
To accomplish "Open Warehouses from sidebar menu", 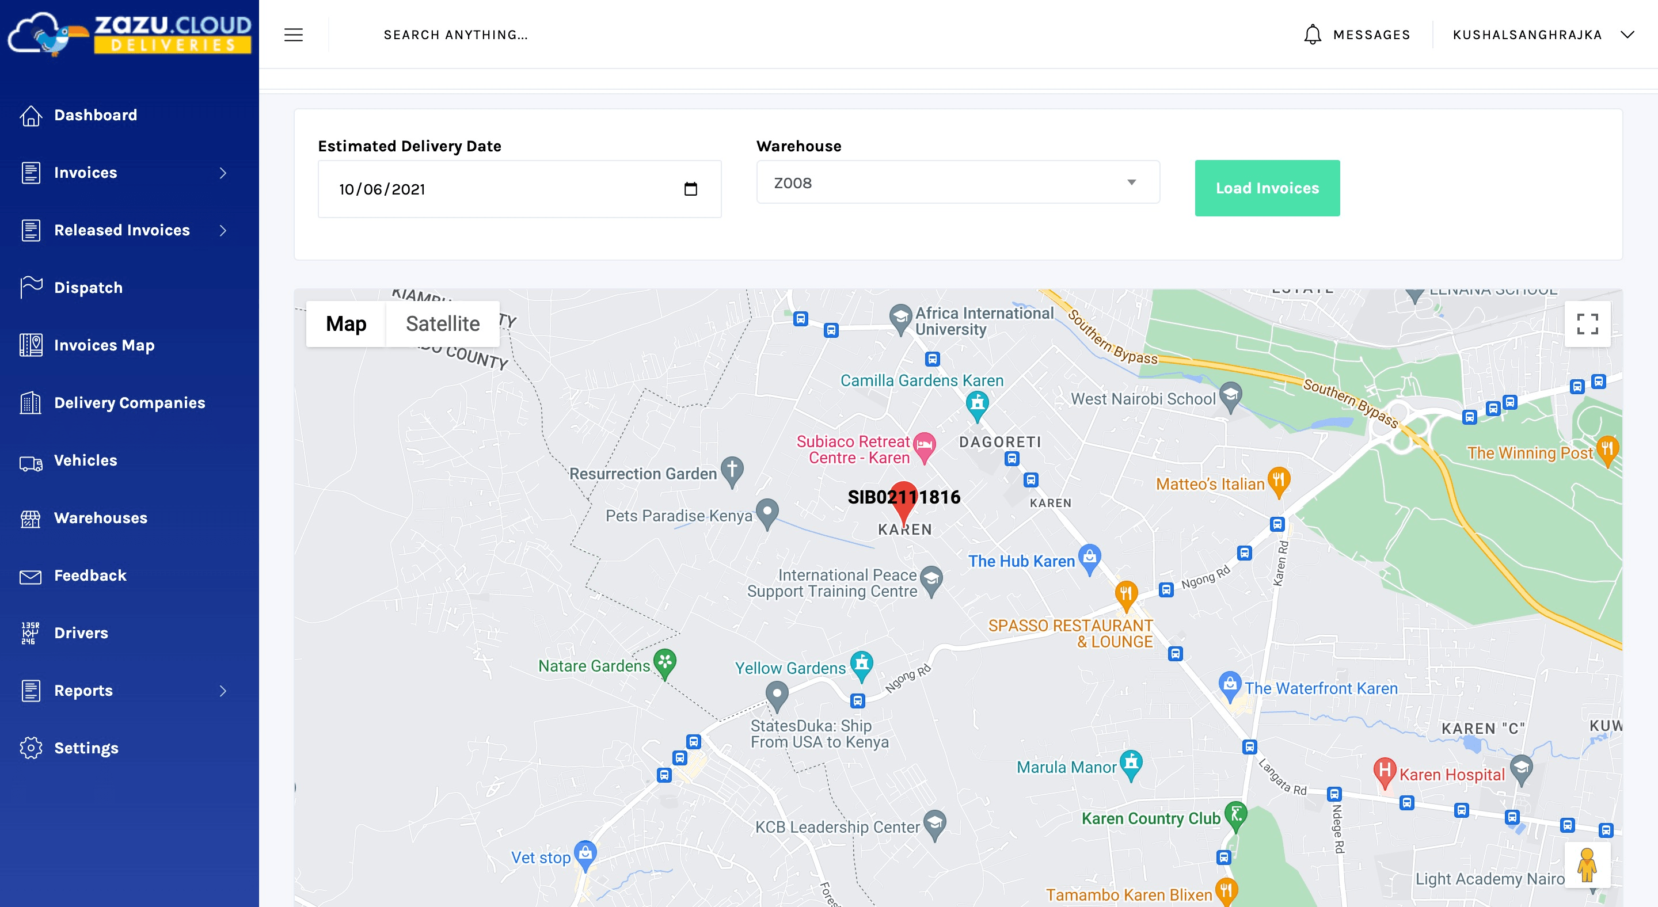I will (100, 518).
